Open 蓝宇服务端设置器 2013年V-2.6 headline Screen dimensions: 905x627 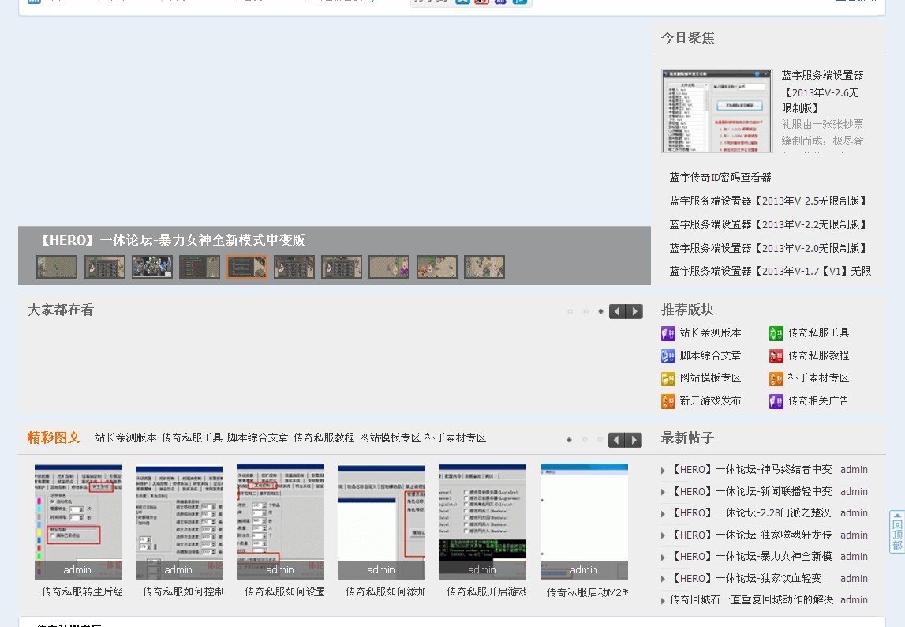tap(822, 92)
